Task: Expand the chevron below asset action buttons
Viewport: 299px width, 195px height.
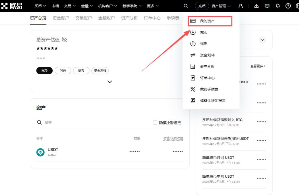Action: (x=109, y=81)
